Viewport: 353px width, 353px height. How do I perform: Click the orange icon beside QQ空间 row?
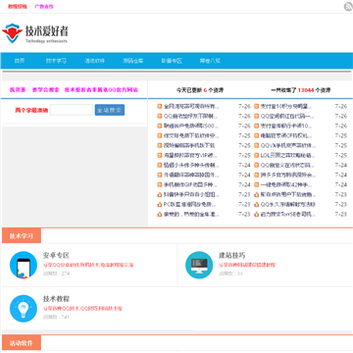(257, 116)
